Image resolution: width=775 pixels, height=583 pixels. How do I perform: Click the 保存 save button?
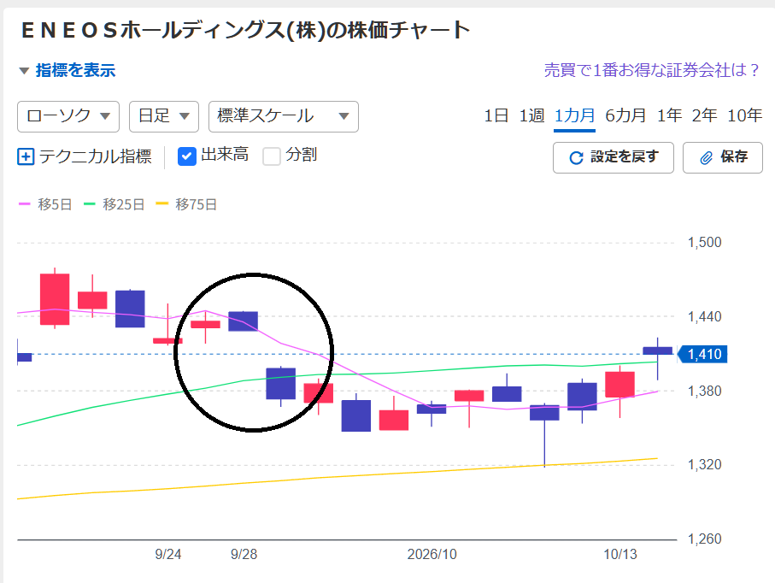(x=723, y=158)
